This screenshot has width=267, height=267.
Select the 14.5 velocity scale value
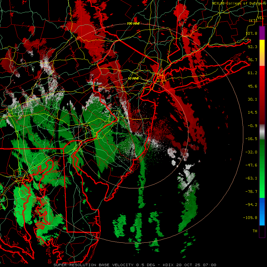pyautogui.click(x=252, y=112)
